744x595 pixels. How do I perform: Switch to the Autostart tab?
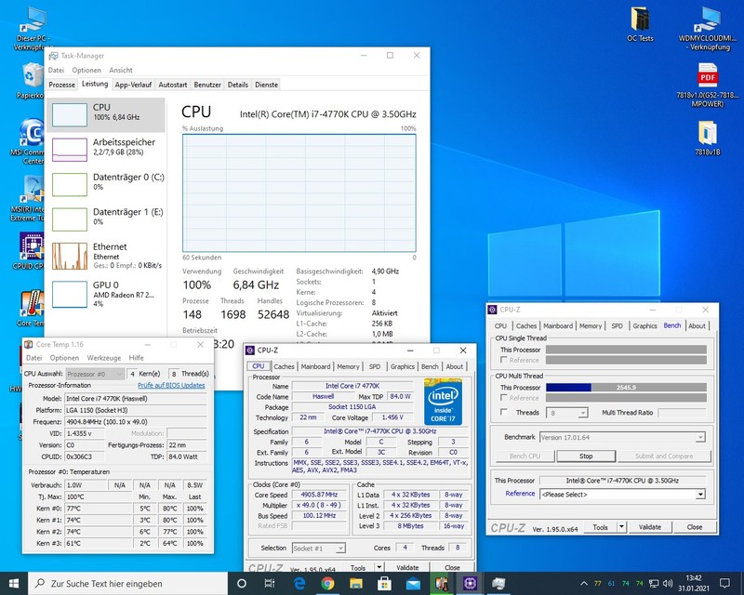point(173,85)
